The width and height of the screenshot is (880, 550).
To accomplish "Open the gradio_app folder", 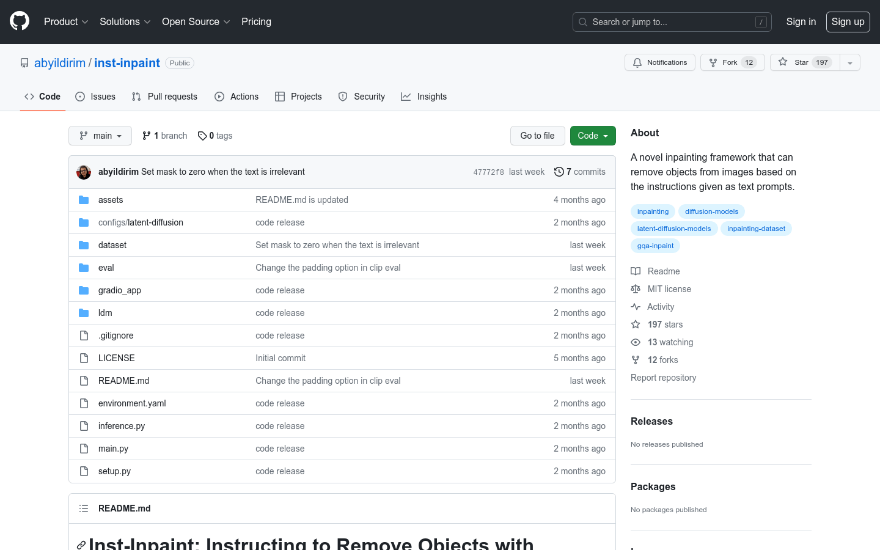I will tap(120, 290).
